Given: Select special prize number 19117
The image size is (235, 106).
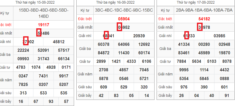Looking at the screenshot, I should 43,25.
